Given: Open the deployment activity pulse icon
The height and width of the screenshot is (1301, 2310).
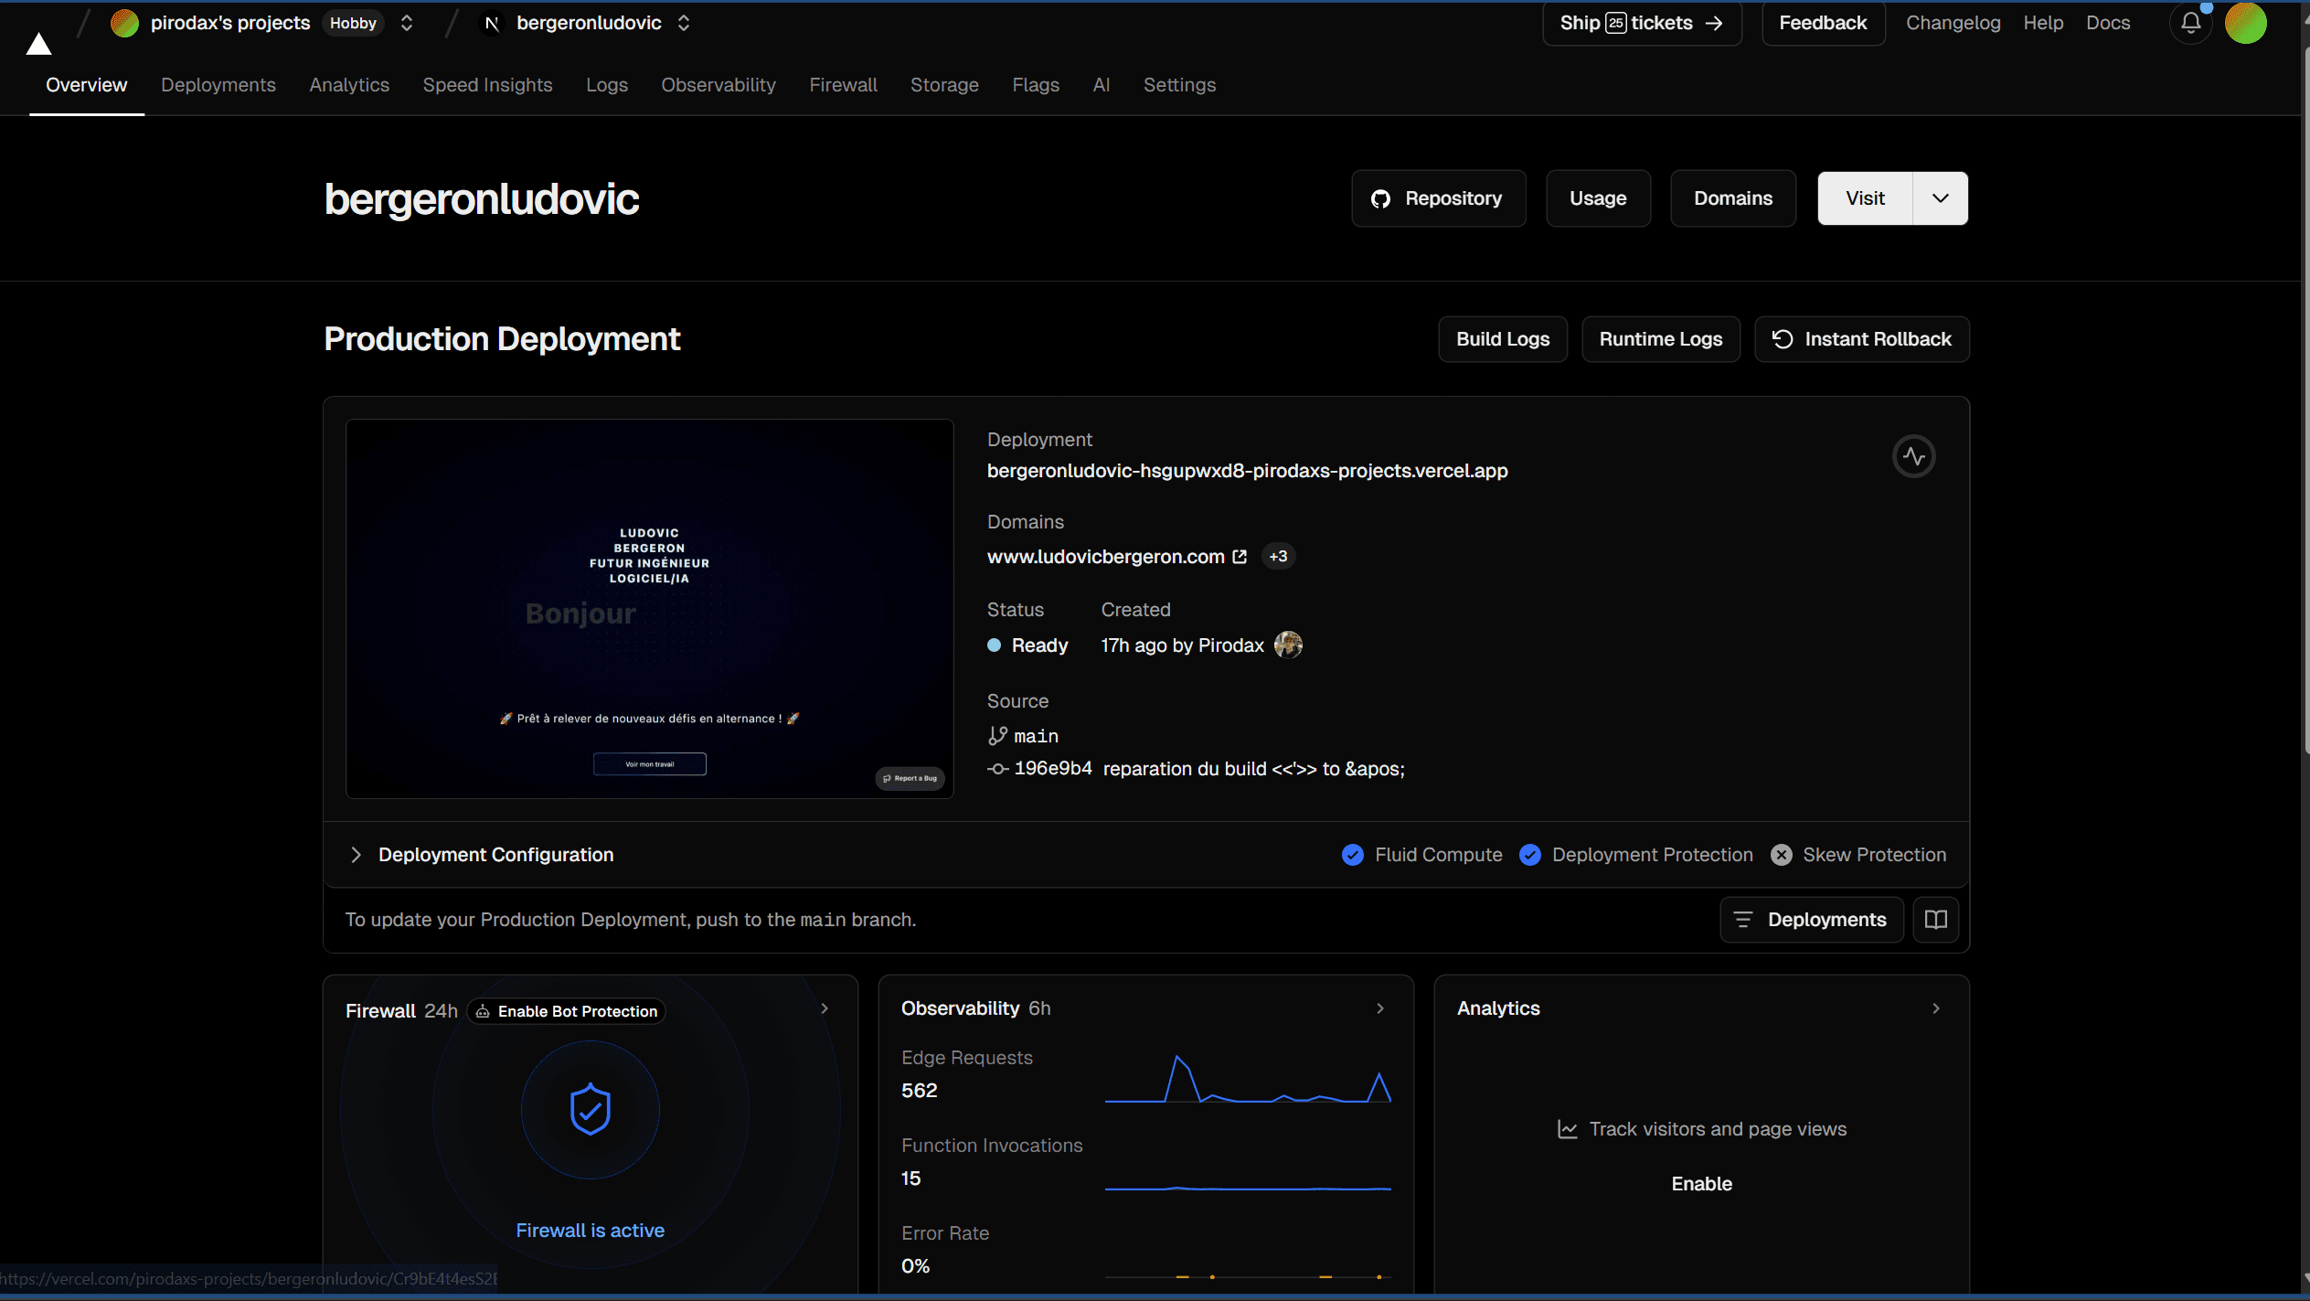Looking at the screenshot, I should (1913, 456).
